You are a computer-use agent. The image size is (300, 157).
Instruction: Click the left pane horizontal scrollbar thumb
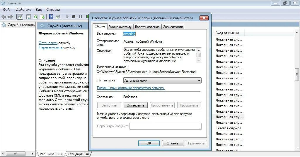pyautogui.click(x=16, y=153)
